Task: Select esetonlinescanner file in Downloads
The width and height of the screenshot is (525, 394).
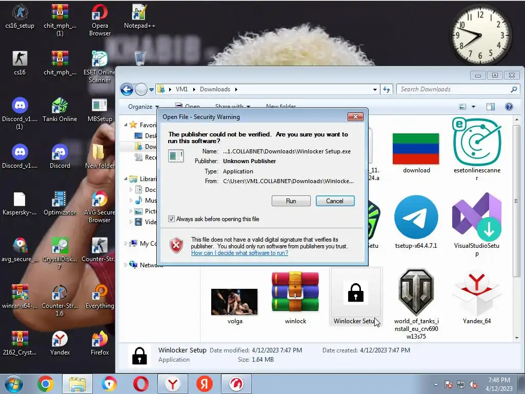Action: [x=477, y=149]
